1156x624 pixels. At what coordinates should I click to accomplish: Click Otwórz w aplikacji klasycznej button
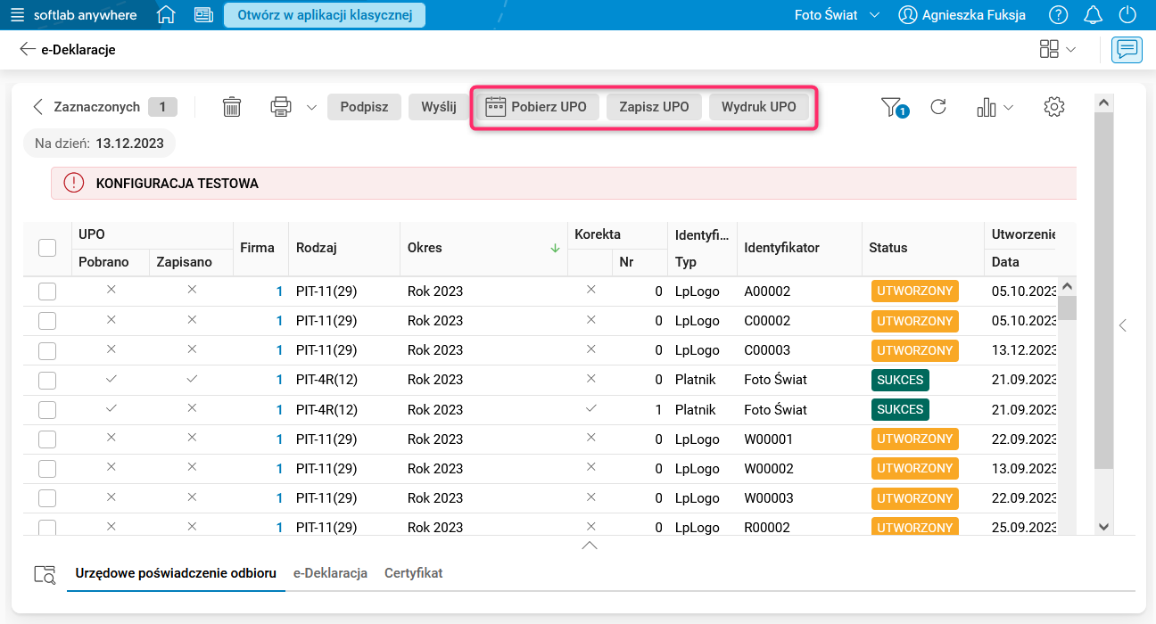(325, 15)
